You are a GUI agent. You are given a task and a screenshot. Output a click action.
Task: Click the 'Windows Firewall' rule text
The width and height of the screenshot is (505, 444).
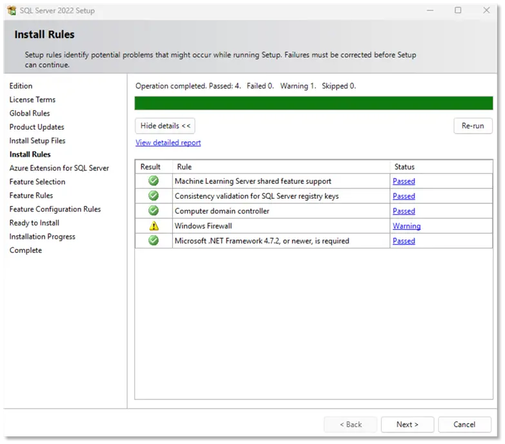coord(203,226)
